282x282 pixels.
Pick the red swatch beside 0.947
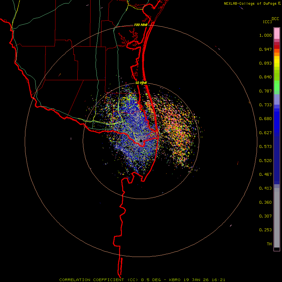(x=277, y=47)
